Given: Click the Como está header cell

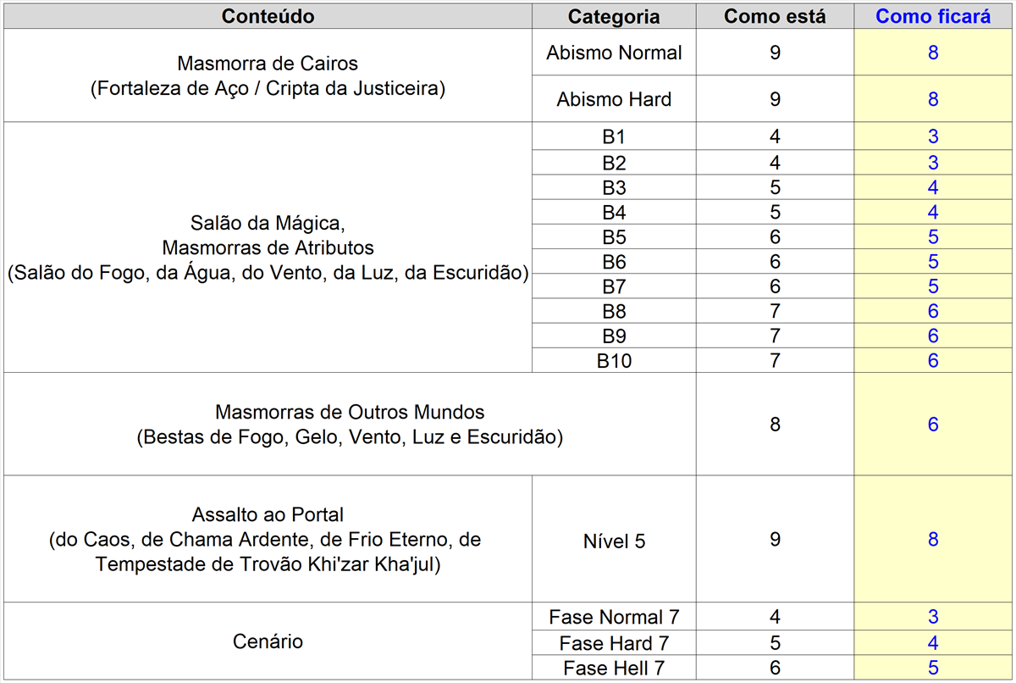Looking at the screenshot, I should coord(775,16).
